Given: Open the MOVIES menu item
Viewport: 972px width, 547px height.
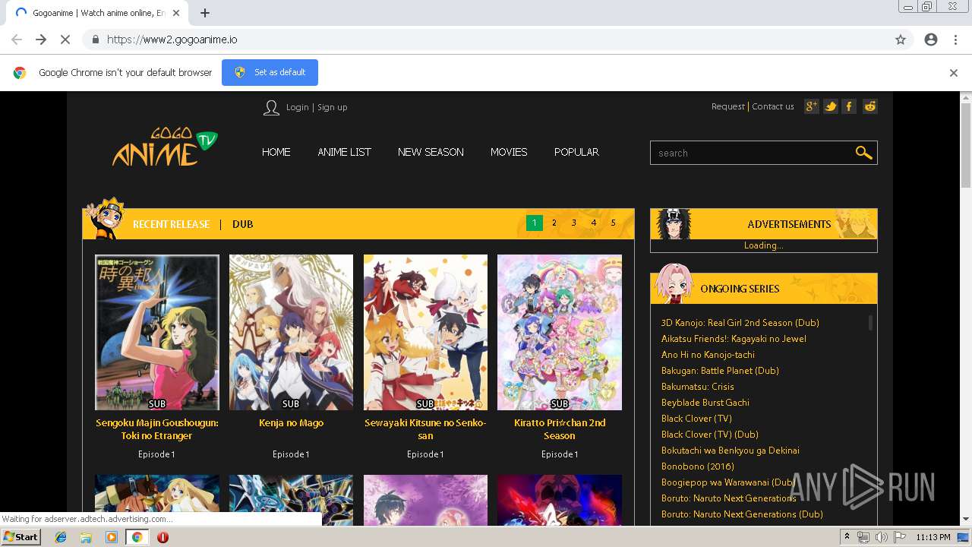Looking at the screenshot, I should [509, 152].
